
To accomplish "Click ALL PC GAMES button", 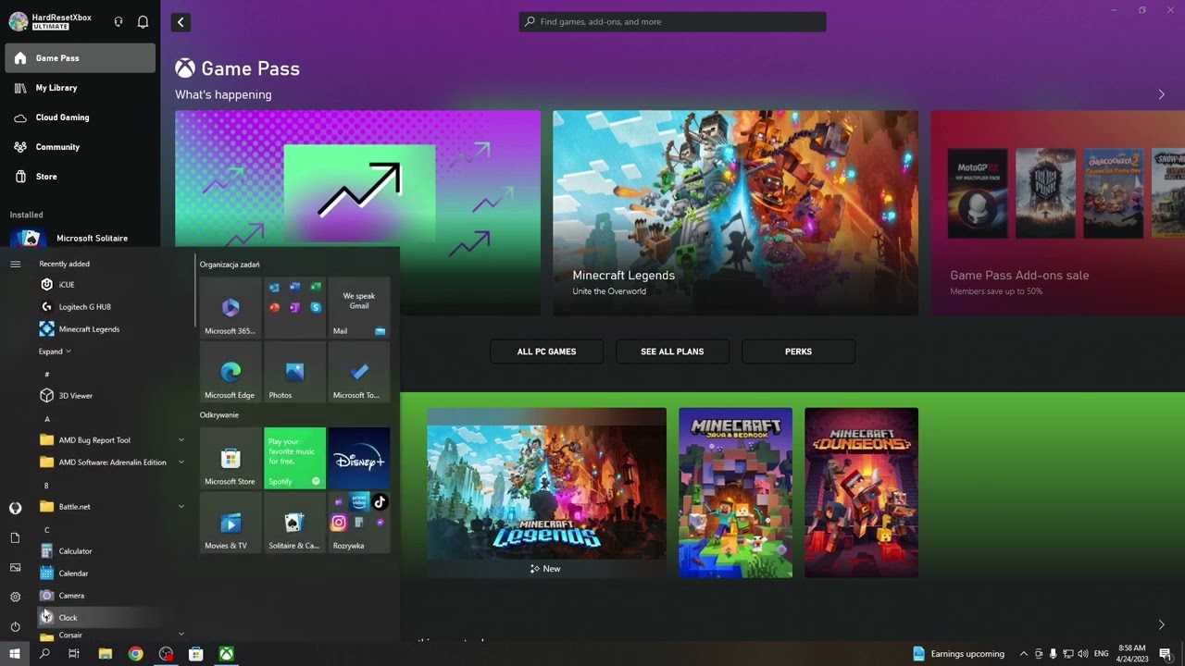I will [x=546, y=351].
